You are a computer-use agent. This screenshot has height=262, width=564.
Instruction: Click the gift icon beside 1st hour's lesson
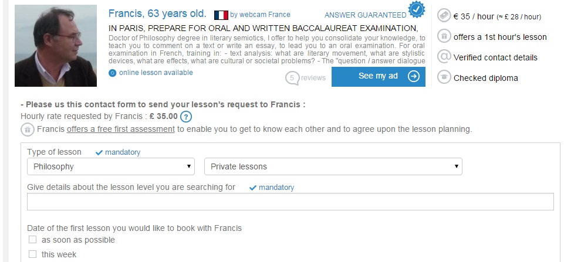tap(444, 37)
